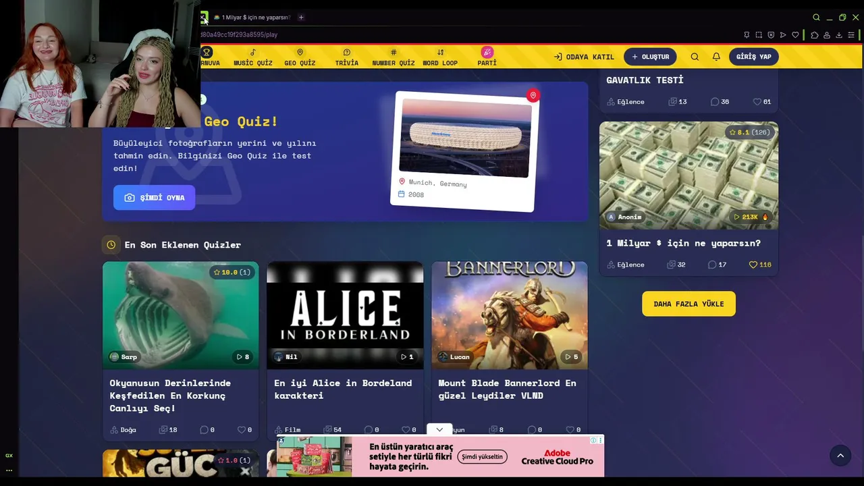The image size is (864, 486).
Task: Choose the Number Quiz hash icon
Action: tap(394, 52)
